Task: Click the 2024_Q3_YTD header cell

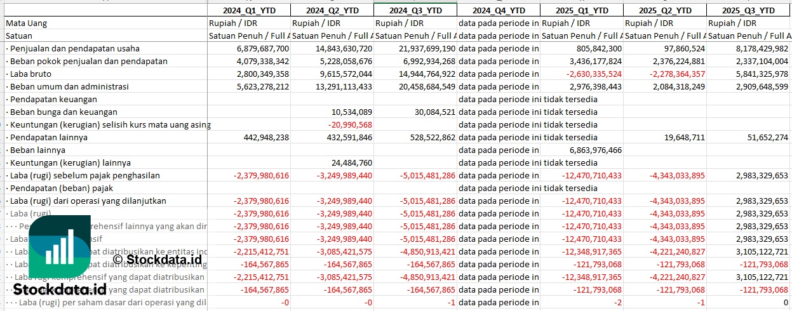Action: click(415, 10)
